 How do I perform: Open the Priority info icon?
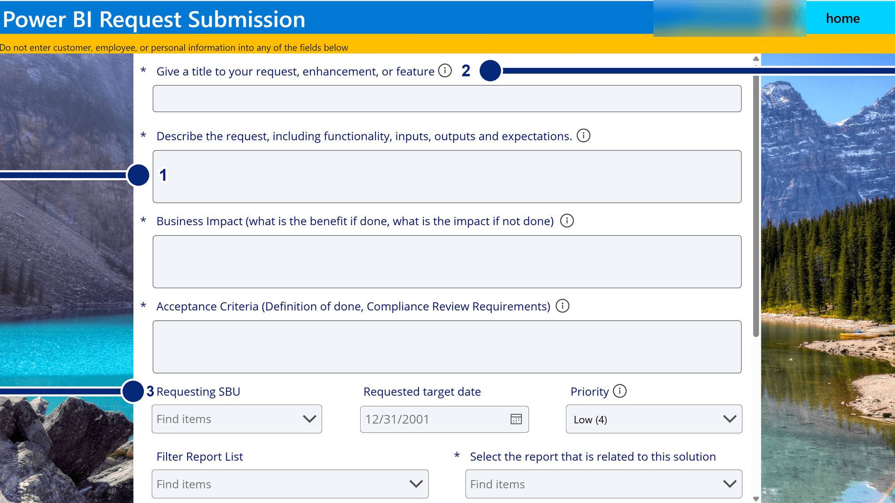[x=619, y=391]
